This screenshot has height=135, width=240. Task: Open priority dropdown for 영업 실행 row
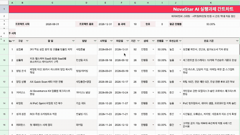180,82
